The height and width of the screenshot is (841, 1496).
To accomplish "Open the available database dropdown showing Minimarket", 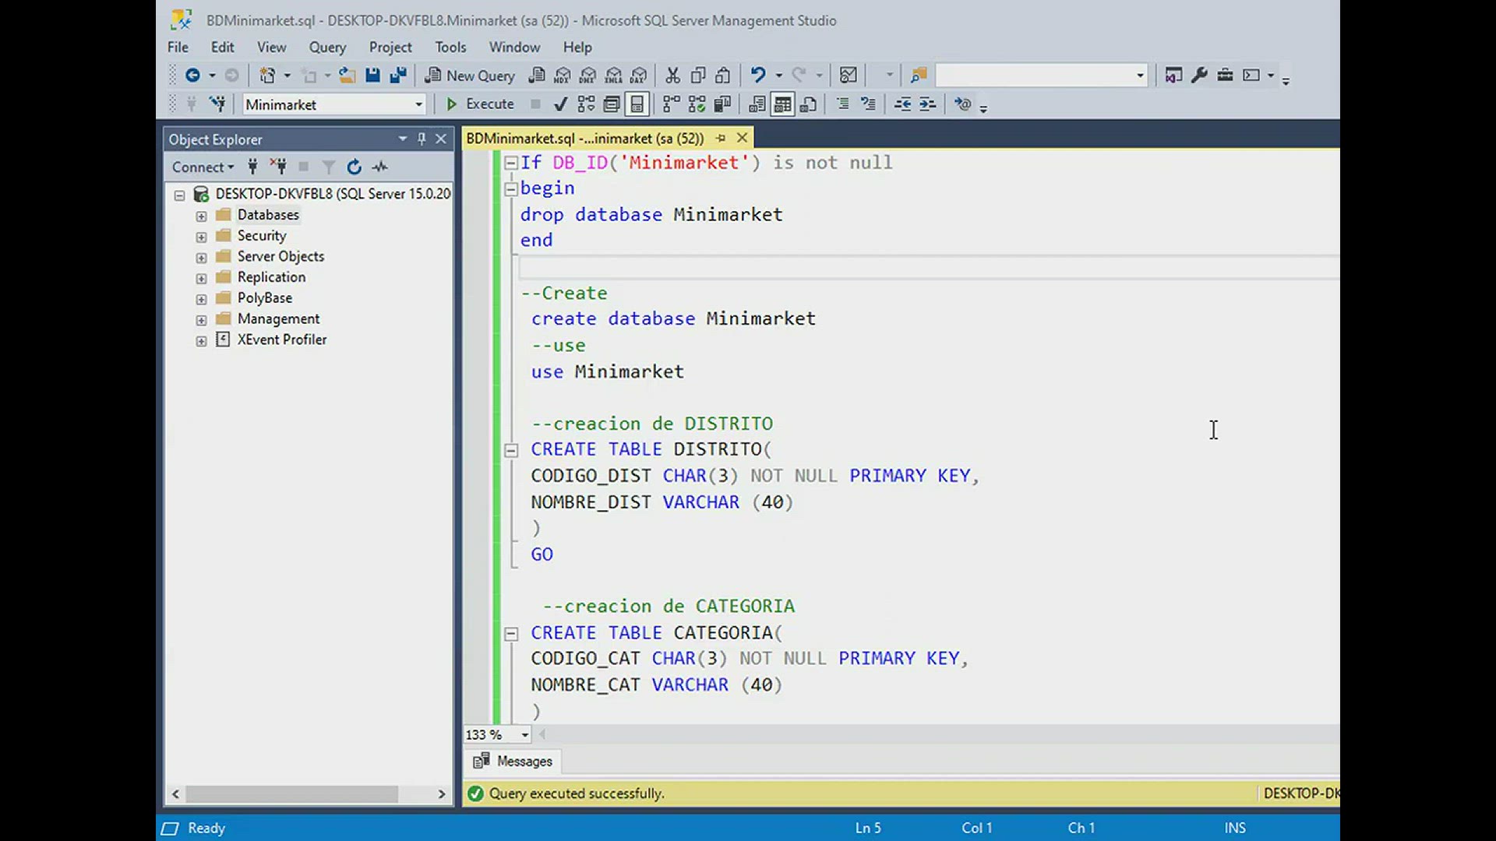I will click(334, 104).
